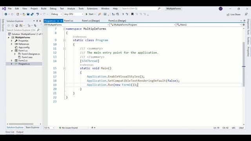Select App.config in Solution Explorer

click(x=24, y=47)
